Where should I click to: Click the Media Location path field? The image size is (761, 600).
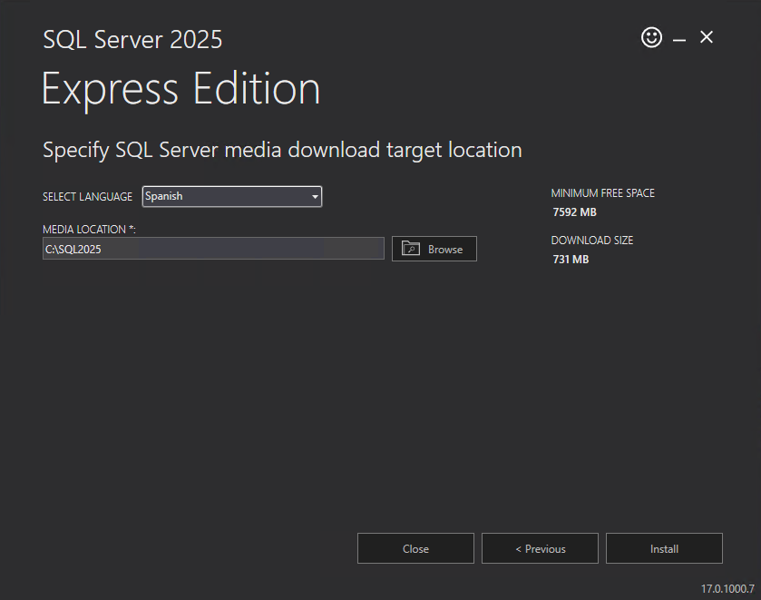click(x=213, y=249)
